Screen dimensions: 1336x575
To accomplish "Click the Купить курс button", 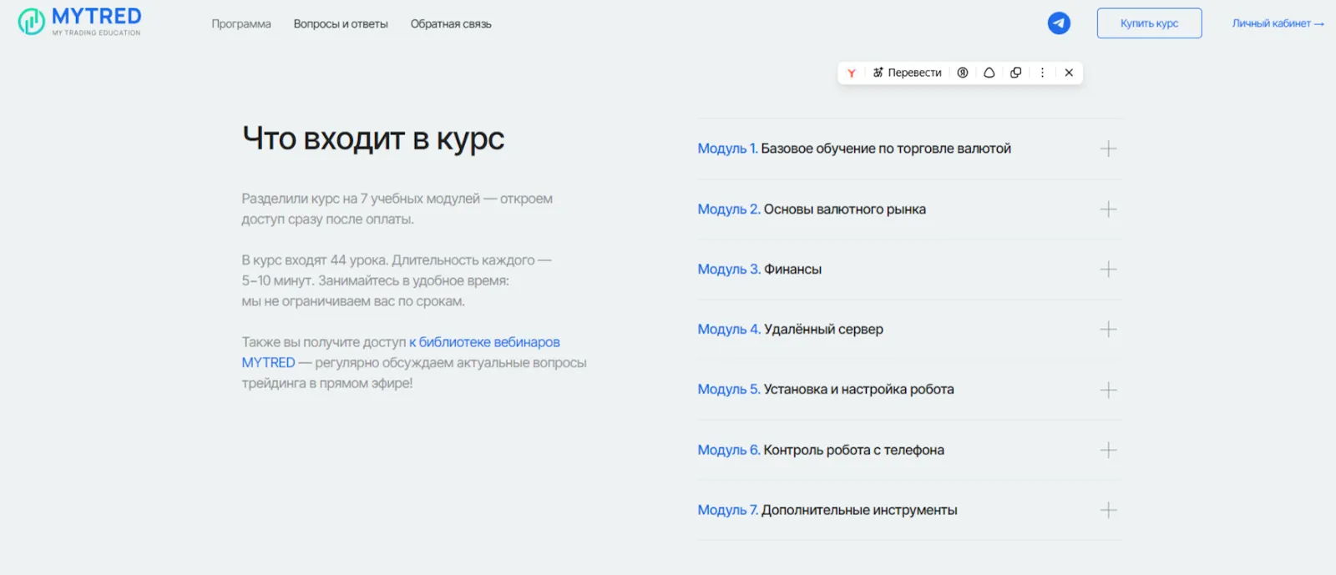I will click(1149, 23).
